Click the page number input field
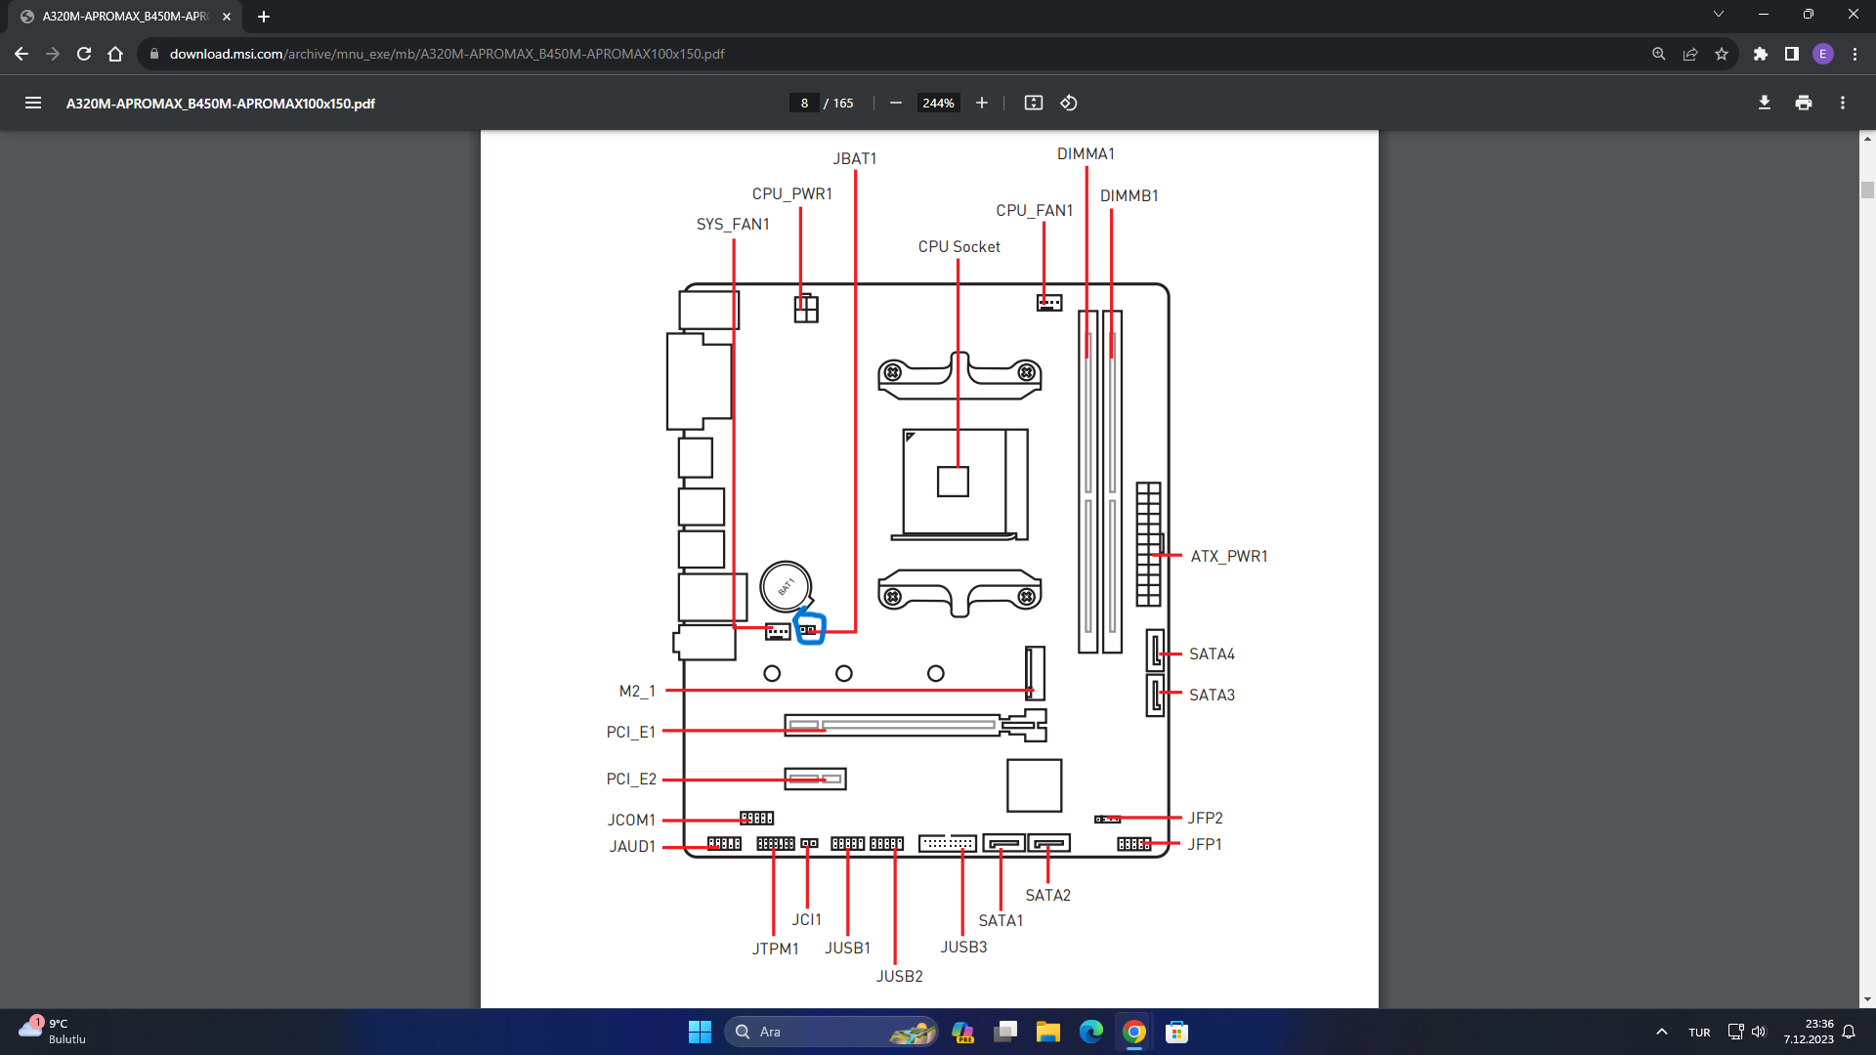This screenshot has width=1876, height=1055. [x=804, y=103]
